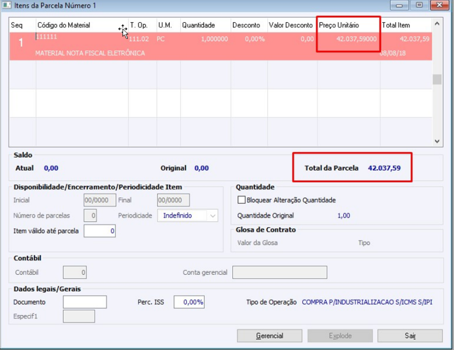Click the Item válido até parcela field
This screenshot has height=350, width=454.
(100, 231)
